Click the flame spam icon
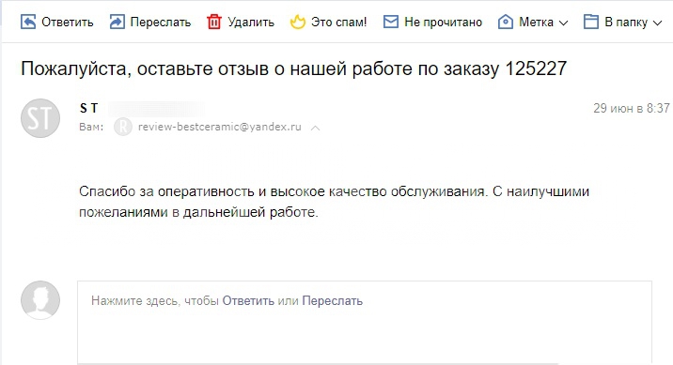The image size is (673, 365). tap(297, 22)
